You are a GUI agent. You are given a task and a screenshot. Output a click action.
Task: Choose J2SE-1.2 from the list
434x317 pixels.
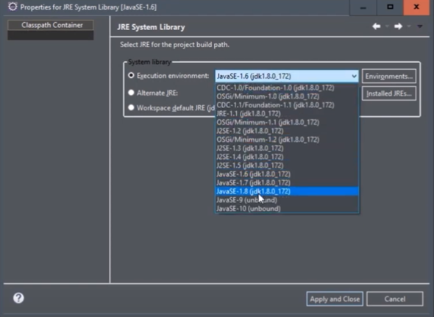pos(287,131)
